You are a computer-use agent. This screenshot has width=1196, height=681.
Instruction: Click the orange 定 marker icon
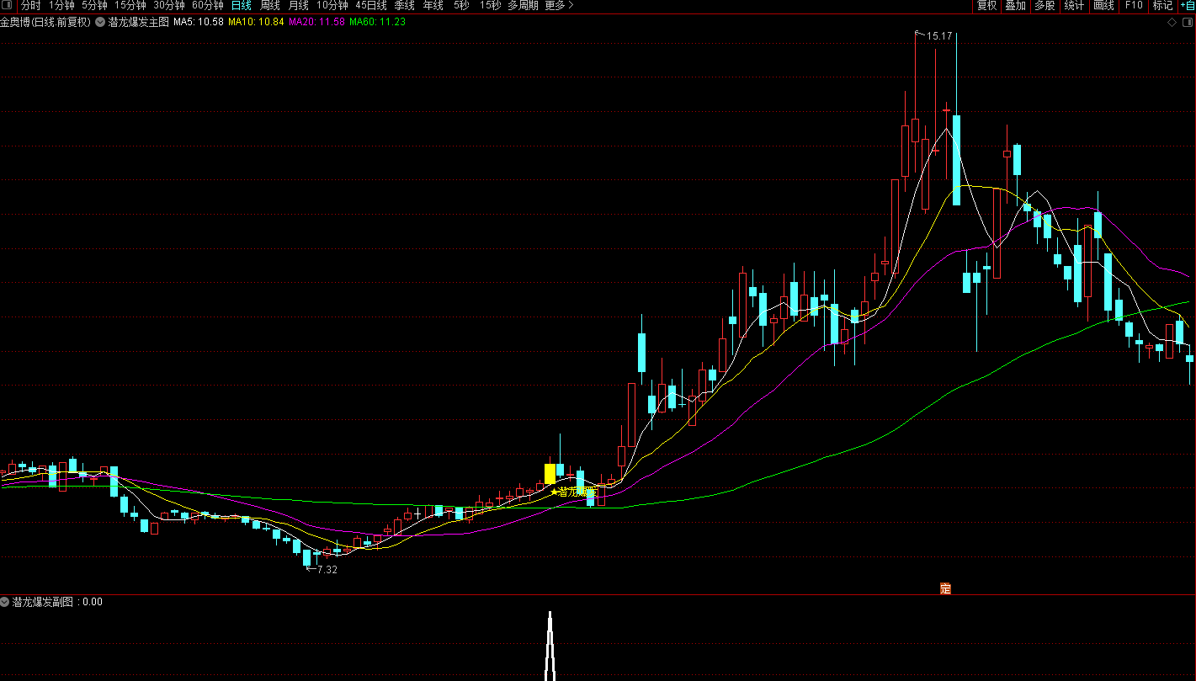[945, 588]
